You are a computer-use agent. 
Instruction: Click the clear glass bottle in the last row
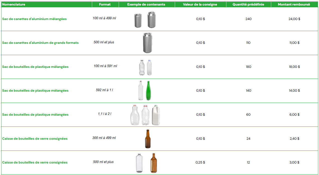click(139, 163)
